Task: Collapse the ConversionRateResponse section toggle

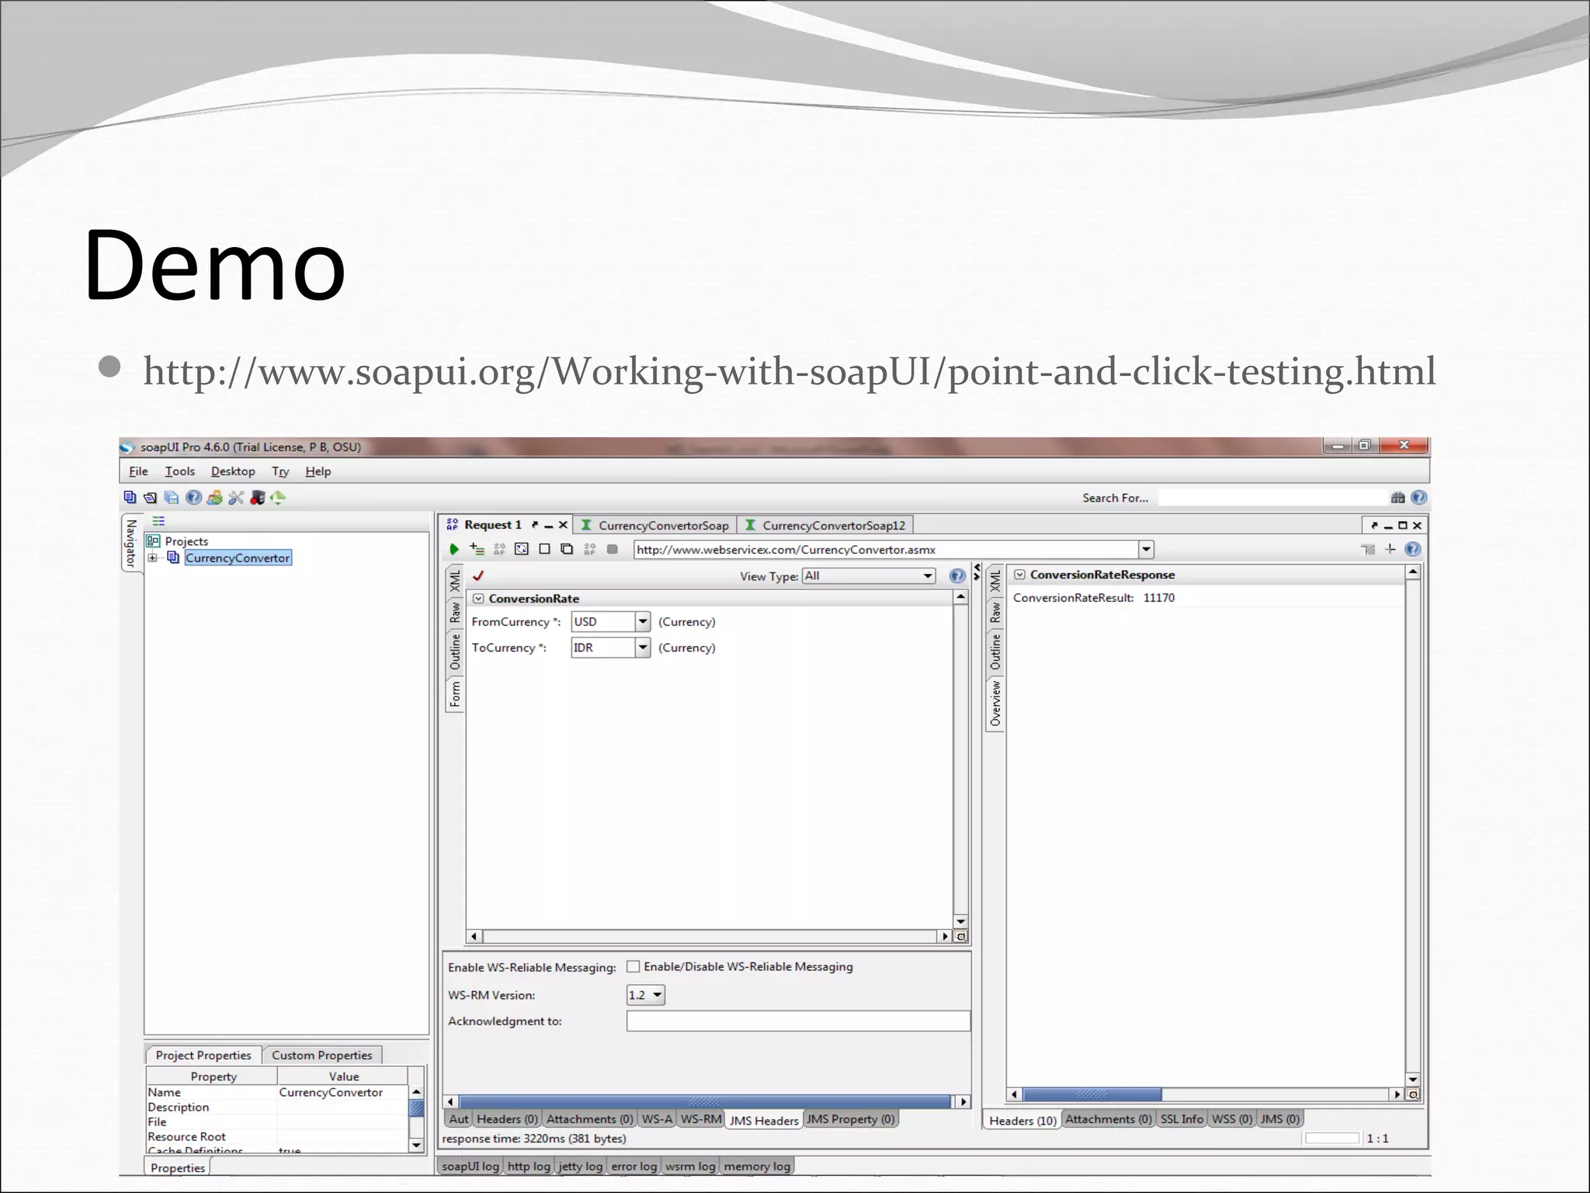Action: click(1020, 575)
